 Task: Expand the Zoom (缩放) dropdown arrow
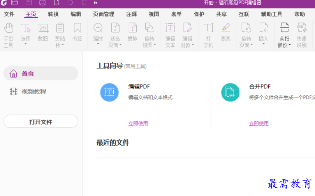[98, 44]
